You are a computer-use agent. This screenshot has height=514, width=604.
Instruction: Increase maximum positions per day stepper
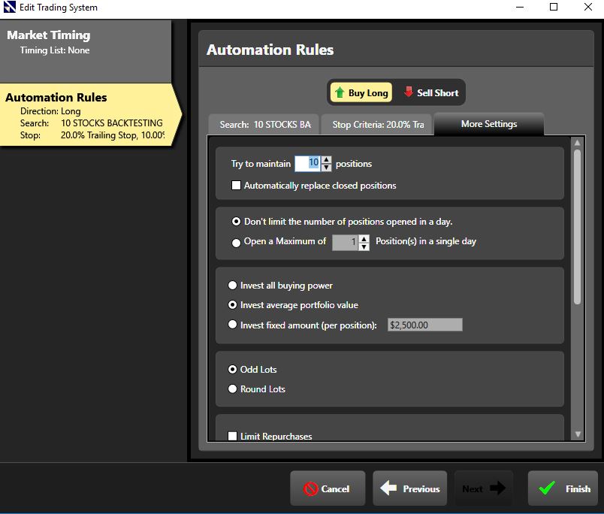364,238
